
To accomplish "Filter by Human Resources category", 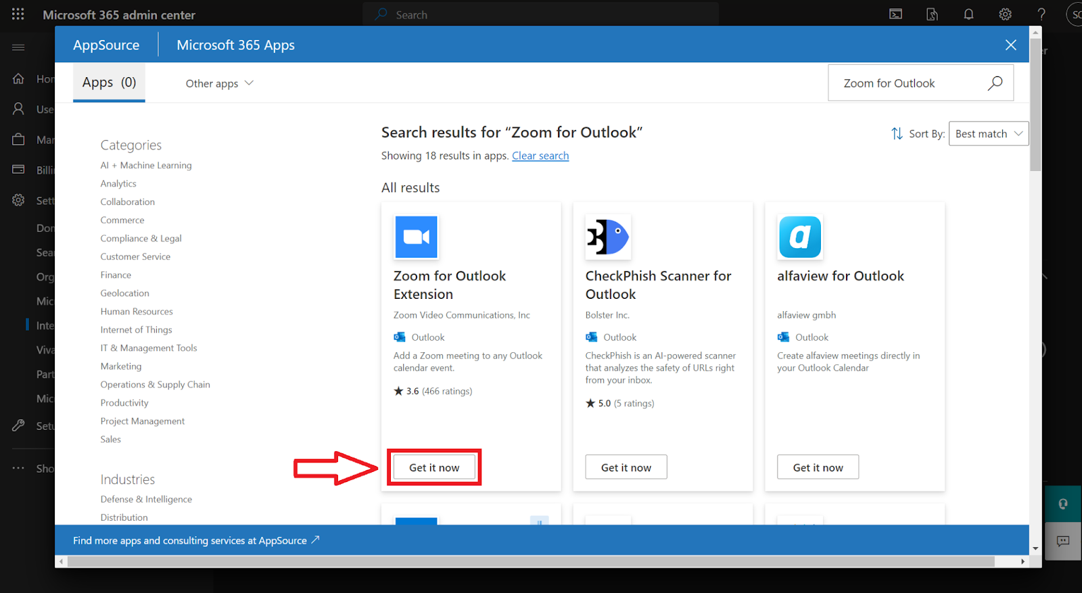I will [137, 311].
